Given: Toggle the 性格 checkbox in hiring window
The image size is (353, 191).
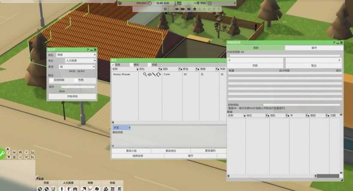Looking at the screenshot, I should click(76, 80).
